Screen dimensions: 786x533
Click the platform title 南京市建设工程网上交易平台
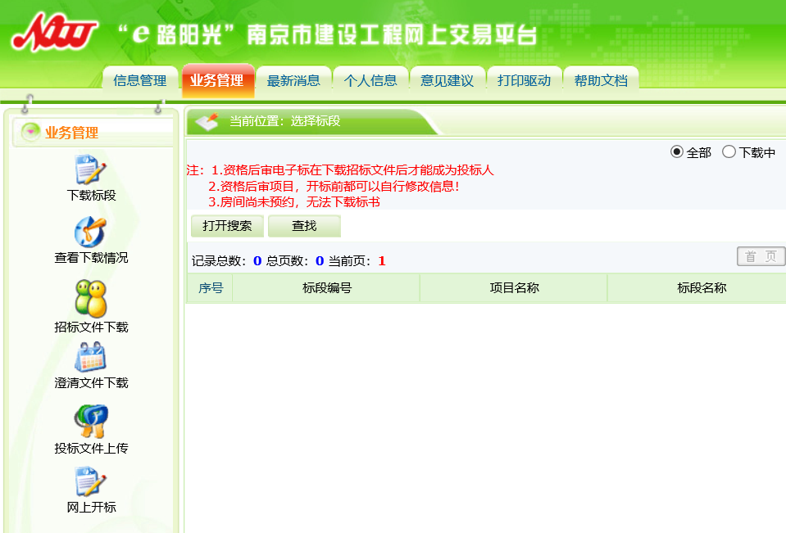click(x=392, y=35)
